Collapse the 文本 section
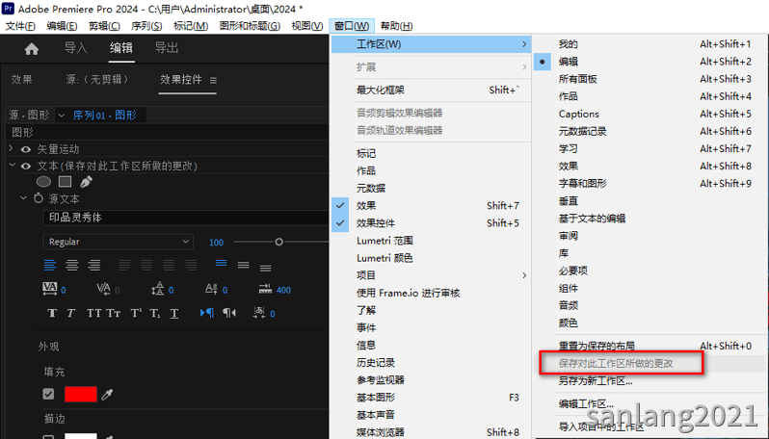Screen dimensions: 769x439 (x=13, y=166)
